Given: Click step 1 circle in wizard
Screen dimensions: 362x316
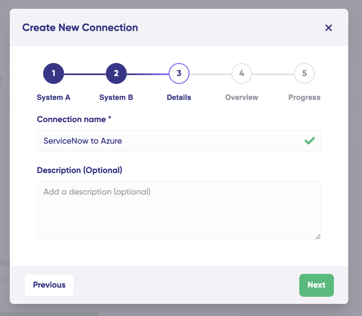Looking at the screenshot, I should click(53, 73).
